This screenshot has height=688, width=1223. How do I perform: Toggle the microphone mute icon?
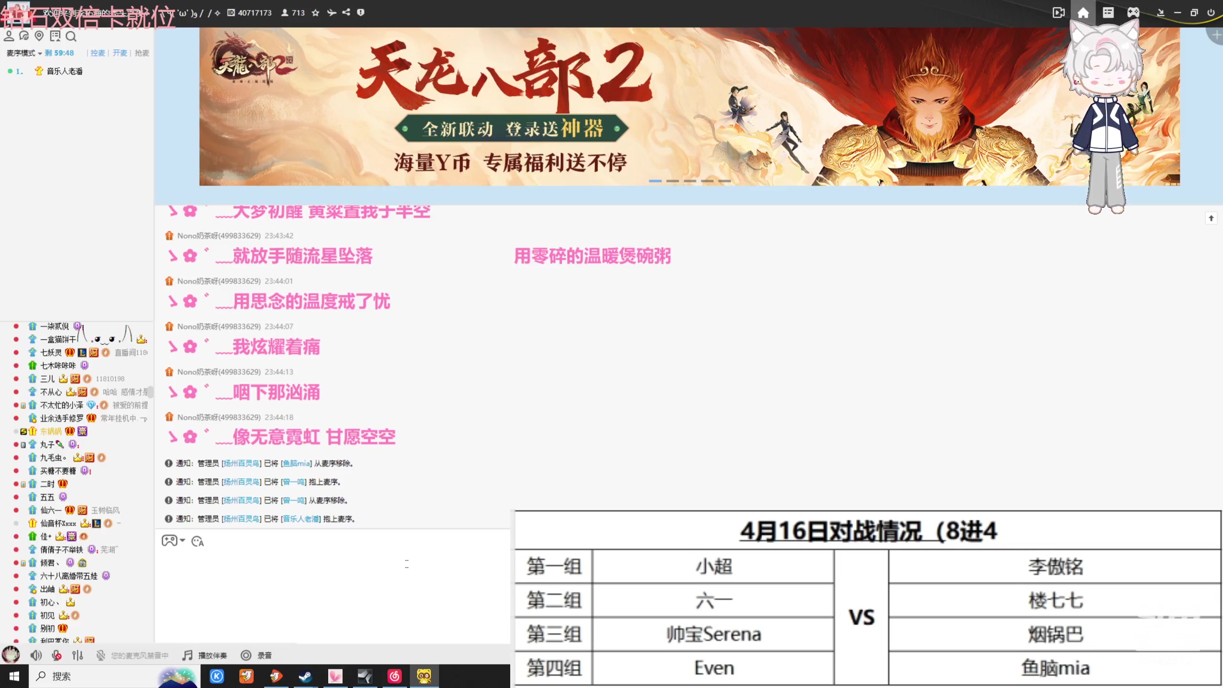click(x=57, y=655)
